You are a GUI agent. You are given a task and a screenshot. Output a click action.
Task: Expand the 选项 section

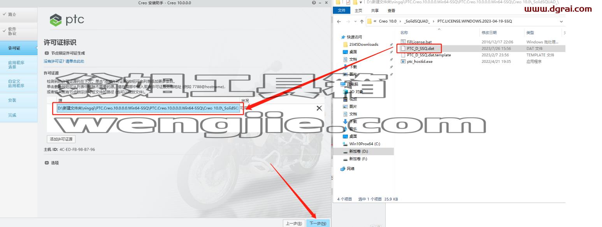[x=47, y=163]
